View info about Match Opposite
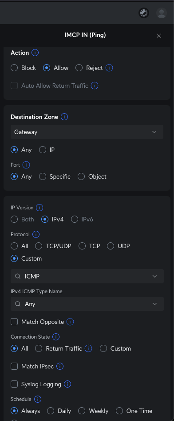Viewport: 174px width, 421px height. click(x=70, y=322)
